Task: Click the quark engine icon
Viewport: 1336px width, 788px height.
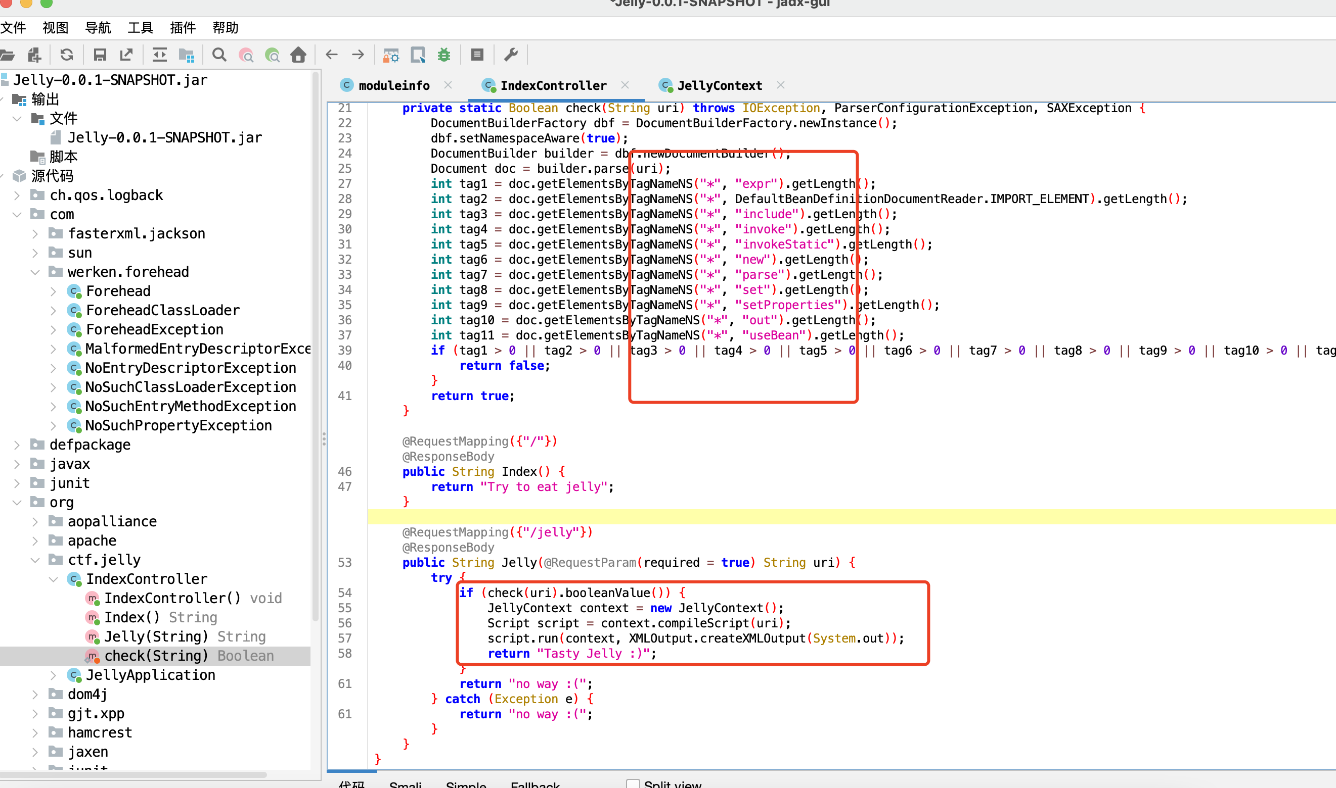Action: click(418, 55)
